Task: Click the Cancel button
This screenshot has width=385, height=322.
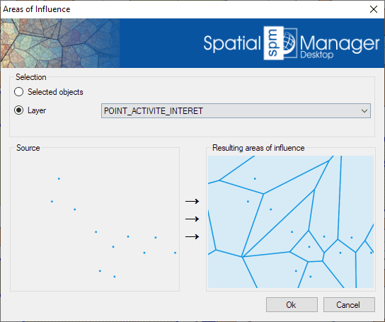Action: pyautogui.click(x=349, y=305)
